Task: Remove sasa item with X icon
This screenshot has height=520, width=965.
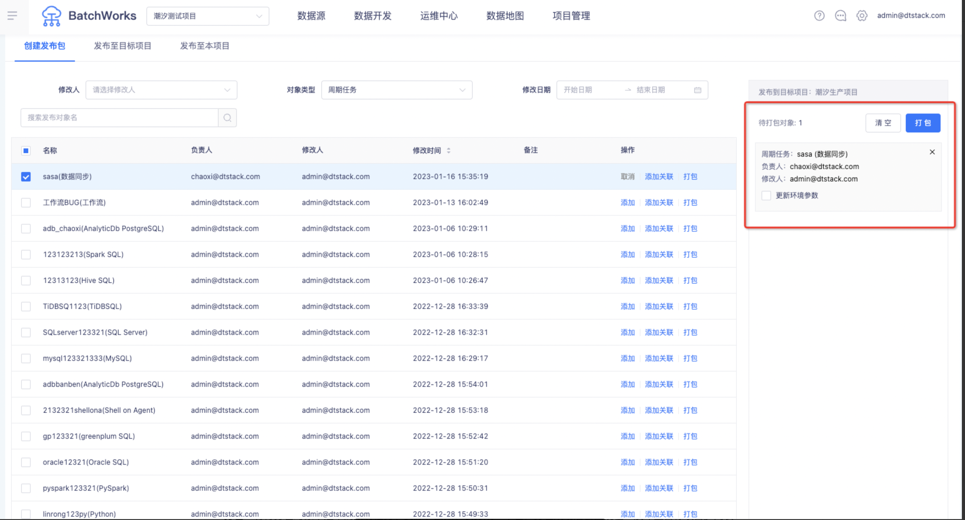Action: (x=932, y=152)
